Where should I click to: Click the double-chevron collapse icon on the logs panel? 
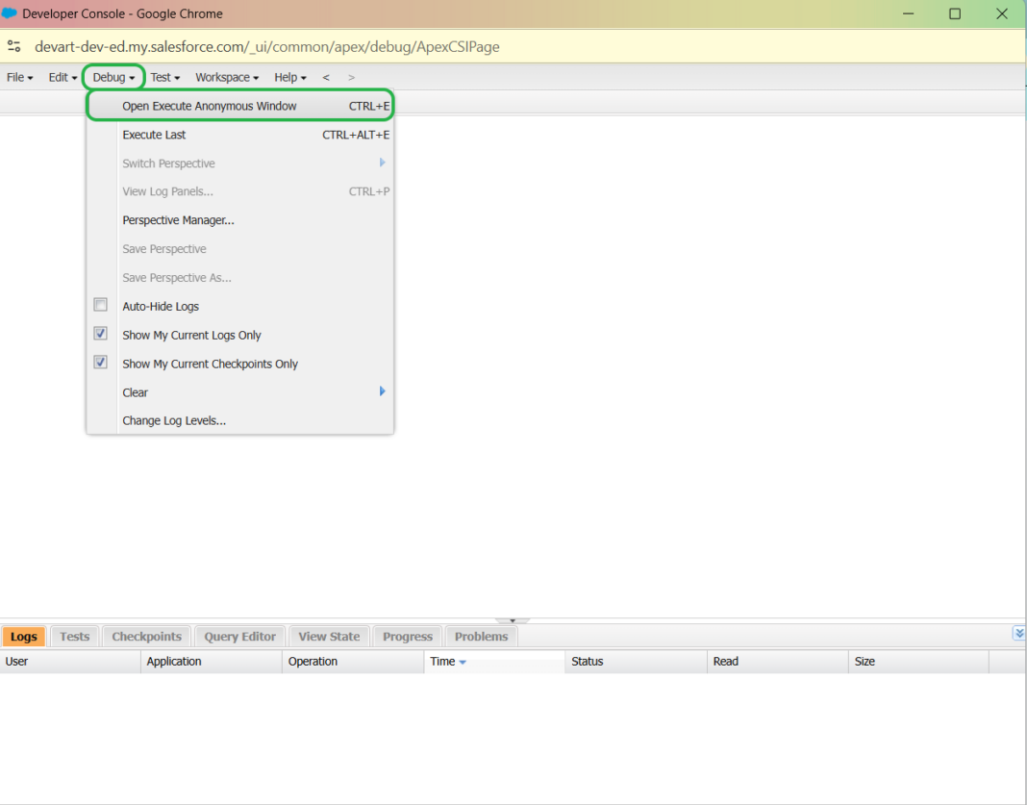[1018, 633]
